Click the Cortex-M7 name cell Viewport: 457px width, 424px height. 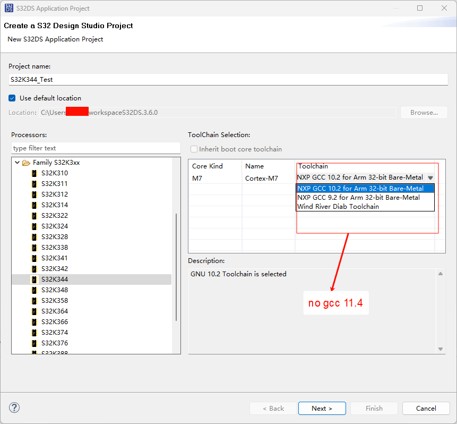pos(268,178)
